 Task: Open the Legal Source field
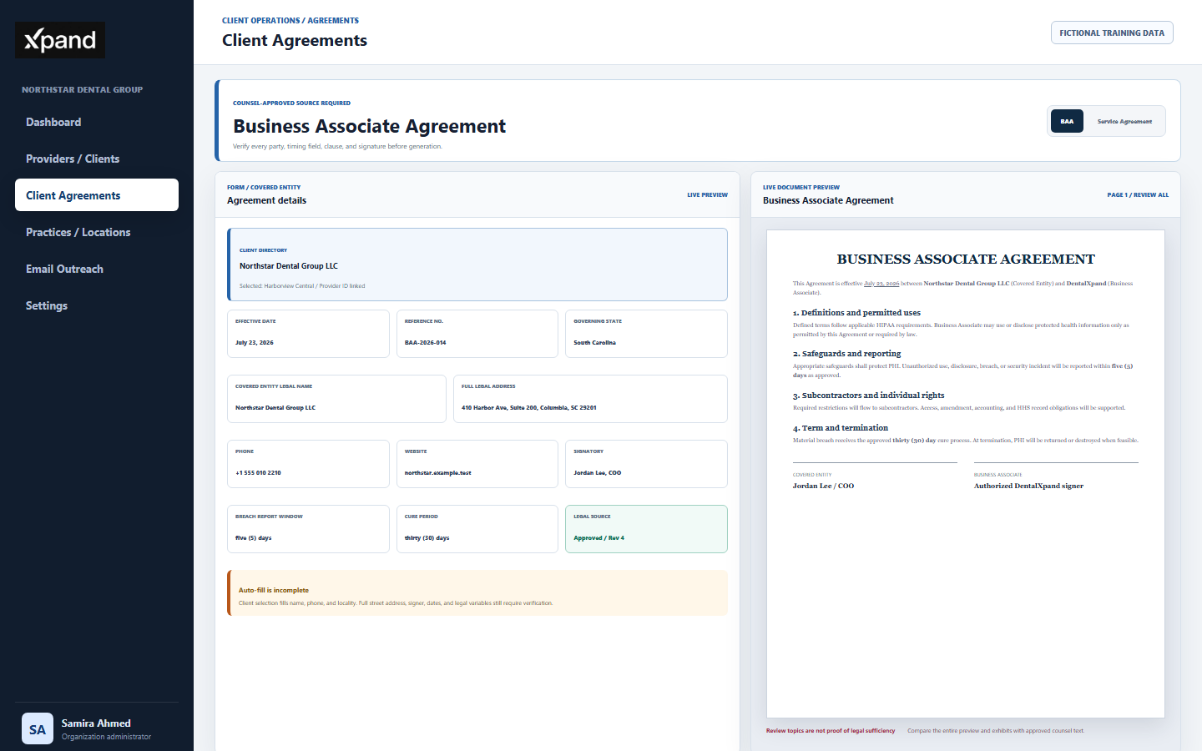pos(646,529)
